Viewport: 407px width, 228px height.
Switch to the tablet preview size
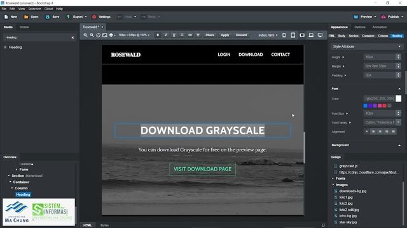(293, 35)
